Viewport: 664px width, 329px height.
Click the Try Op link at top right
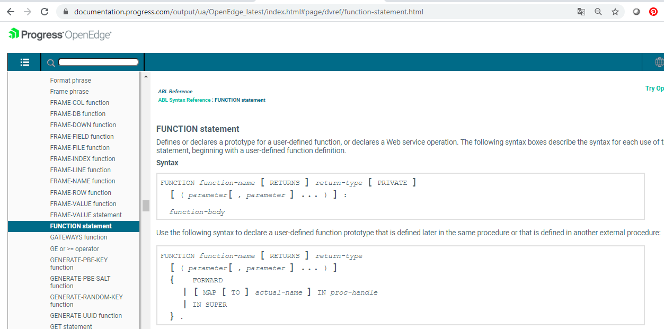click(x=654, y=88)
